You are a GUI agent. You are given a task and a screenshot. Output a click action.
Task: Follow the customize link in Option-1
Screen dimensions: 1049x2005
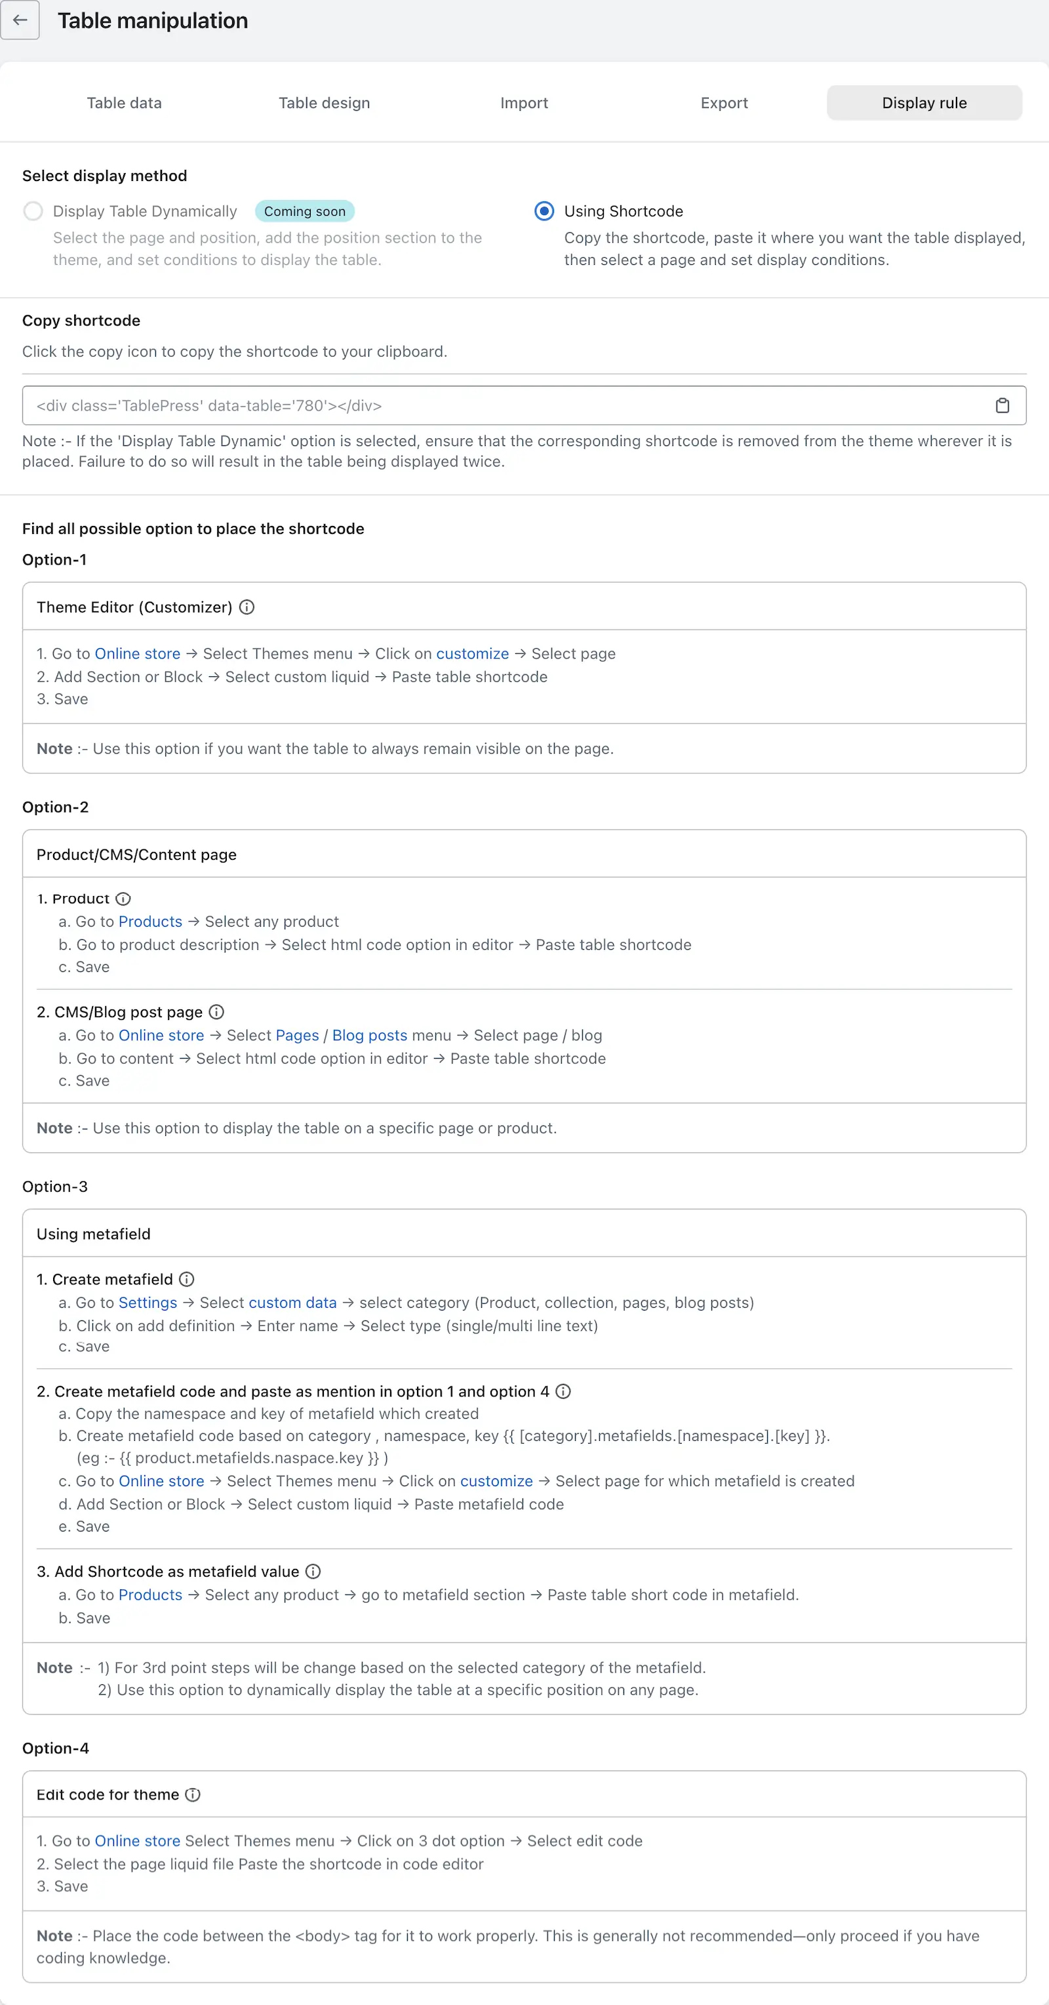472,654
